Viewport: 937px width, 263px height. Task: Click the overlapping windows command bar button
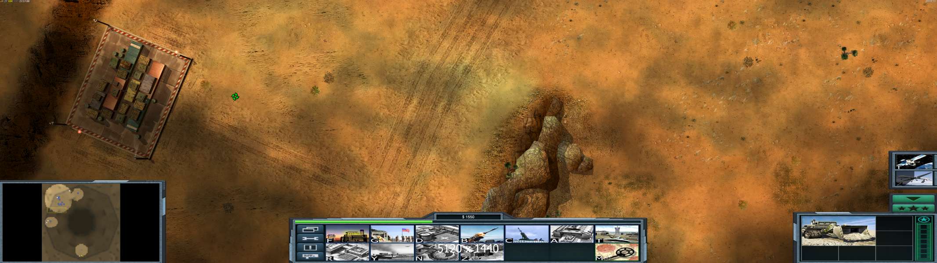310,229
